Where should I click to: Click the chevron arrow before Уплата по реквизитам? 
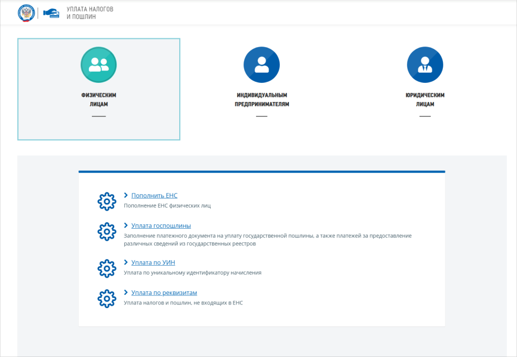click(x=126, y=293)
